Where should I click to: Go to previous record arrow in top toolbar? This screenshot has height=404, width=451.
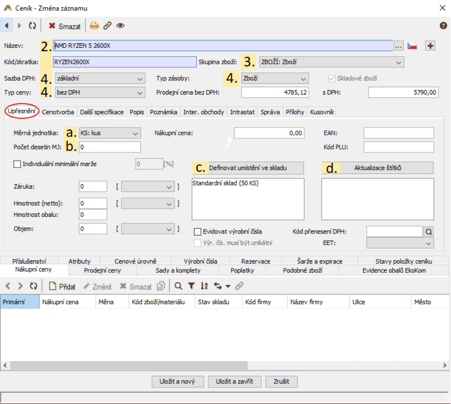pyautogui.click(x=6, y=26)
